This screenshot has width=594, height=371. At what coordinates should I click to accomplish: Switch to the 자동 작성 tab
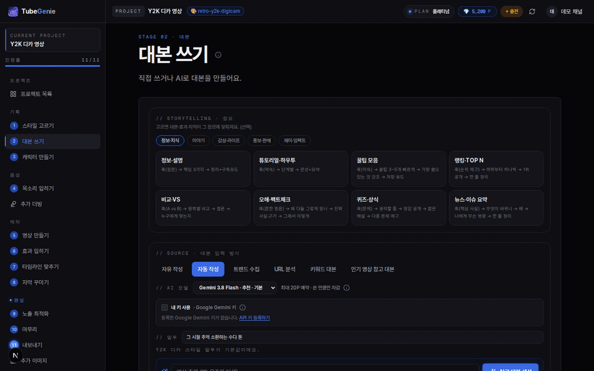pyautogui.click(x=208, y=269)
